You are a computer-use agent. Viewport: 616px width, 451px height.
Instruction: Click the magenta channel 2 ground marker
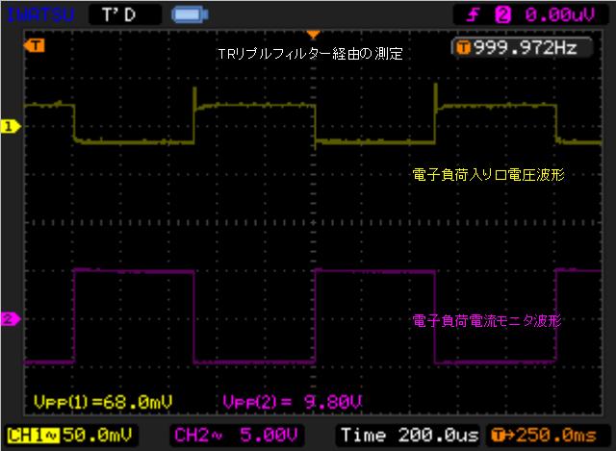[x=11, y=318]
